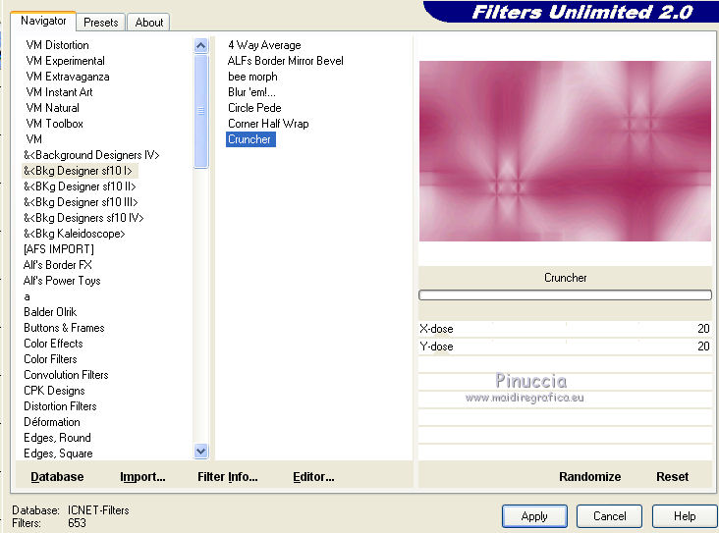Select &<Bkg Designer sf10 III> category
The image size is (719, 533).
pos(81,201)
